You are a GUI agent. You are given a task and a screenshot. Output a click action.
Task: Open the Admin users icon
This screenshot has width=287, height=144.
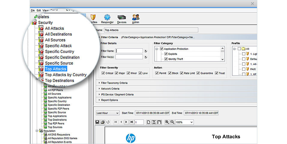tap(136, 18)
